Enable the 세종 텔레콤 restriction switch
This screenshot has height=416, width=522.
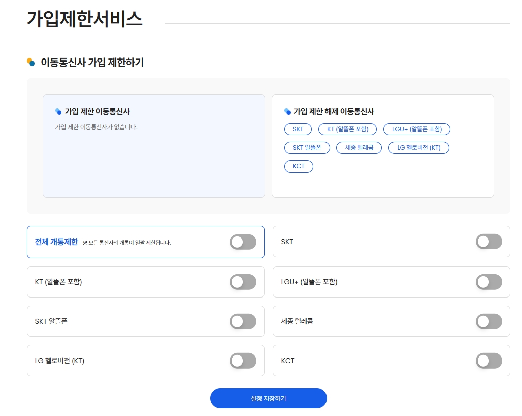[489, 321]
